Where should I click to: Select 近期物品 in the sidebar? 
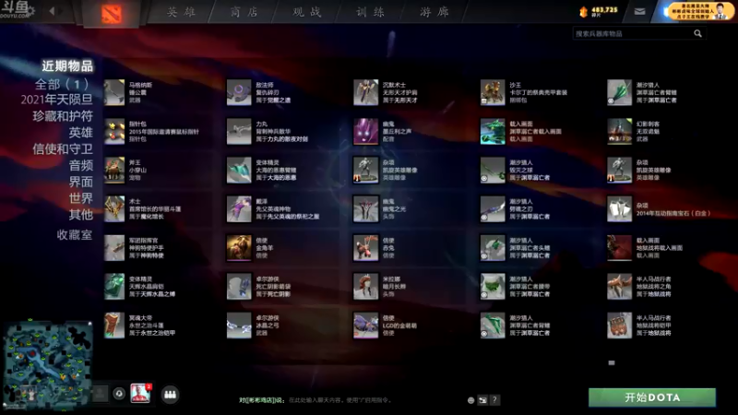67,65
